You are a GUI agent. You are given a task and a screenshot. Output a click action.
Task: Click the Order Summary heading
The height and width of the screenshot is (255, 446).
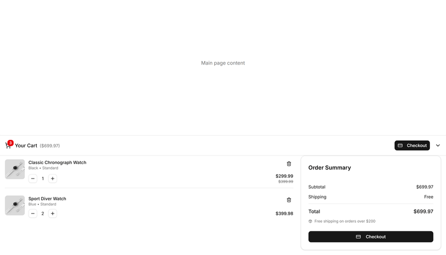330,168
